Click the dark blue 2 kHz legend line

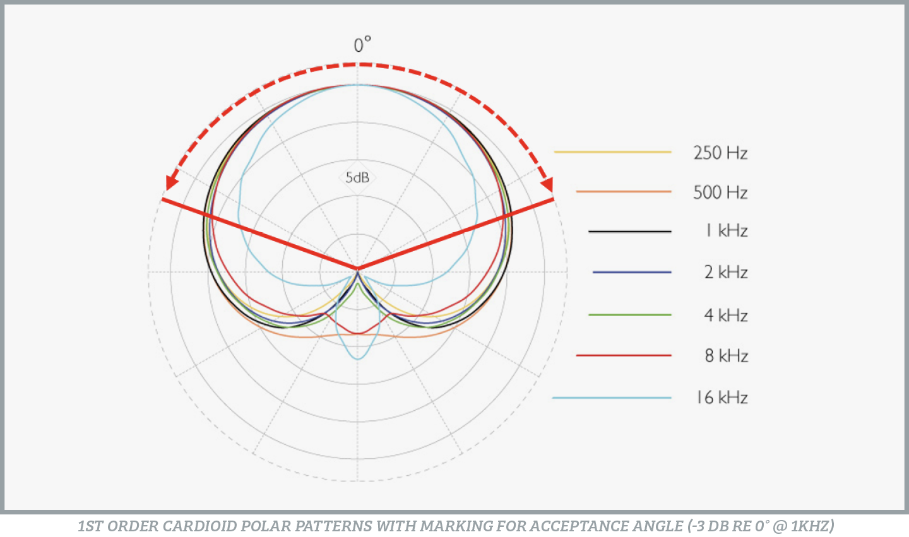pyautogui.click(x=631, y=272)
